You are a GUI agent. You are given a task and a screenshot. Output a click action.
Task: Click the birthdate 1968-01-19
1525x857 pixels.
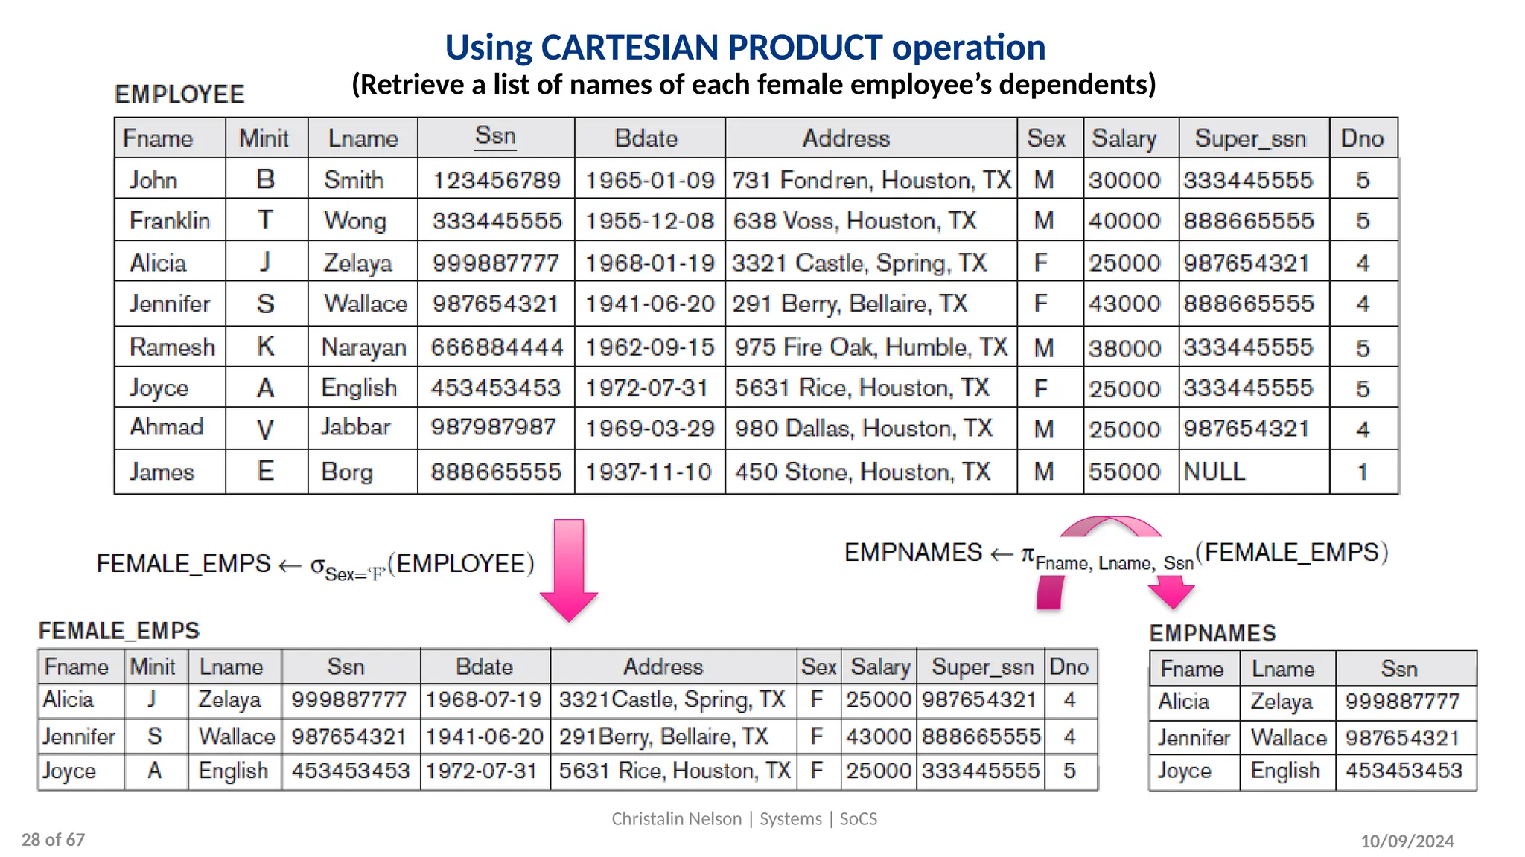click(649, 263)
